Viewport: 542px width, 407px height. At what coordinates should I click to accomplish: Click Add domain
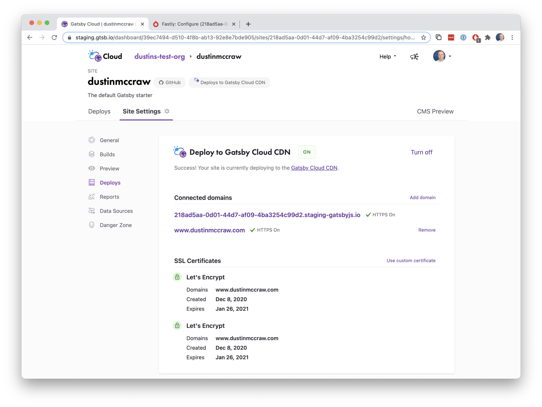click(x=422, y=197)
